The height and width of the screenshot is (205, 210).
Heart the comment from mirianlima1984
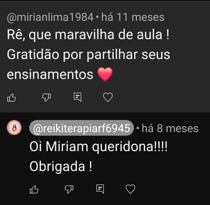point(108,97)
